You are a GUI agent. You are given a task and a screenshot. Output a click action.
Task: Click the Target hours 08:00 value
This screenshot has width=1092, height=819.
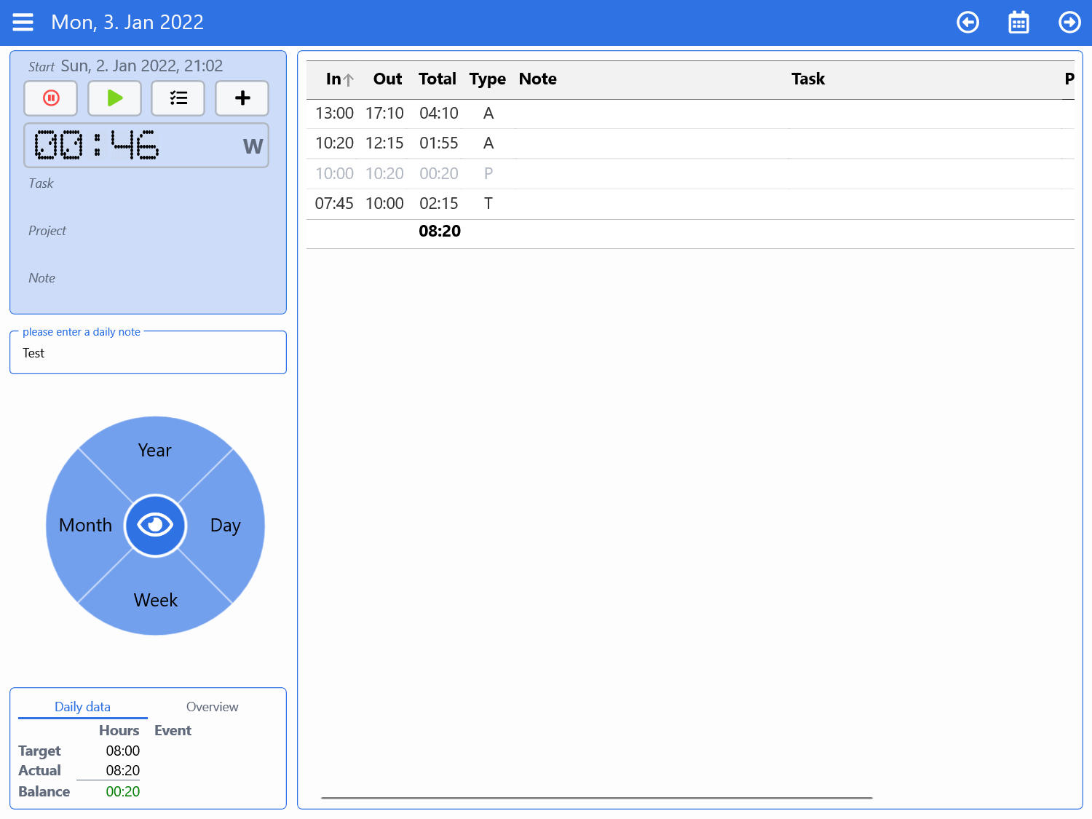[x=123, y=751]
